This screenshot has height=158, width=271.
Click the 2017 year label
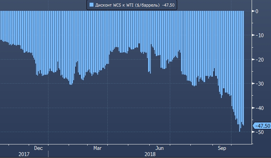[x=23, y=154]
